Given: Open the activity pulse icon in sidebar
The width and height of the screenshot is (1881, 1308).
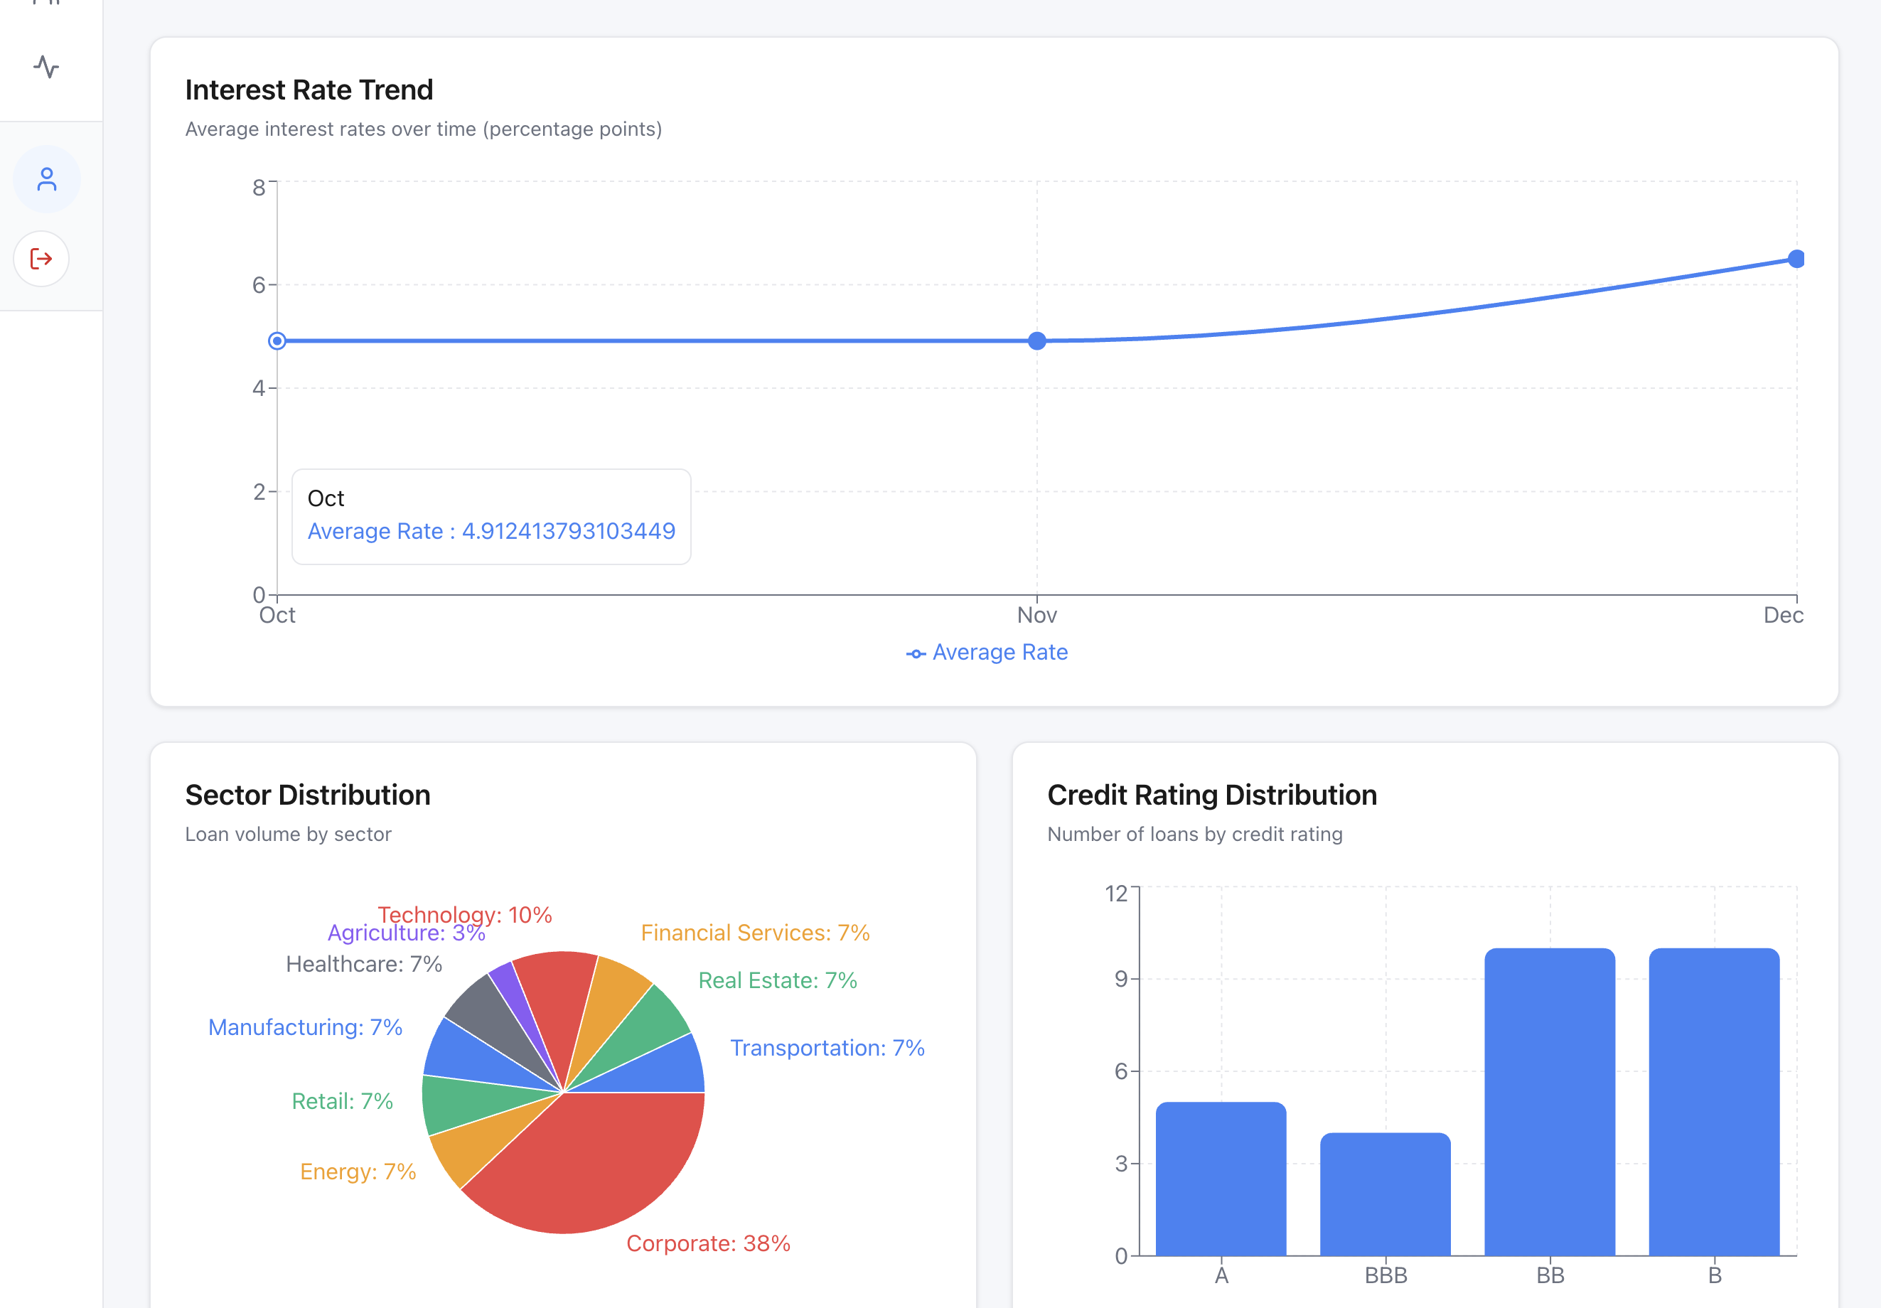Looking at the screenshot, I should (x=47, y=66).
